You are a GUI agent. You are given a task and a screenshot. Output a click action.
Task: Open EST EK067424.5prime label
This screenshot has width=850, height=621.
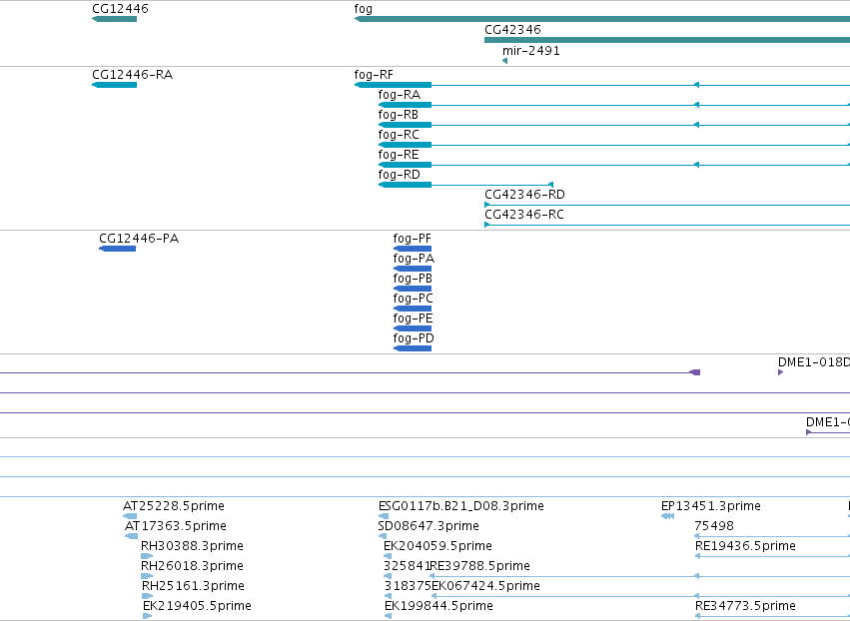485,586
